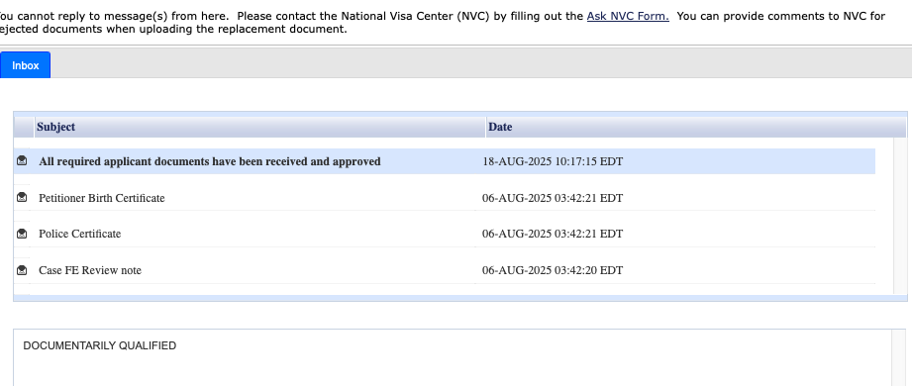This screenshot has width=912, height=386.
Task: Open 'All required applicant documents' message
Action: click(x=209, y=161)
